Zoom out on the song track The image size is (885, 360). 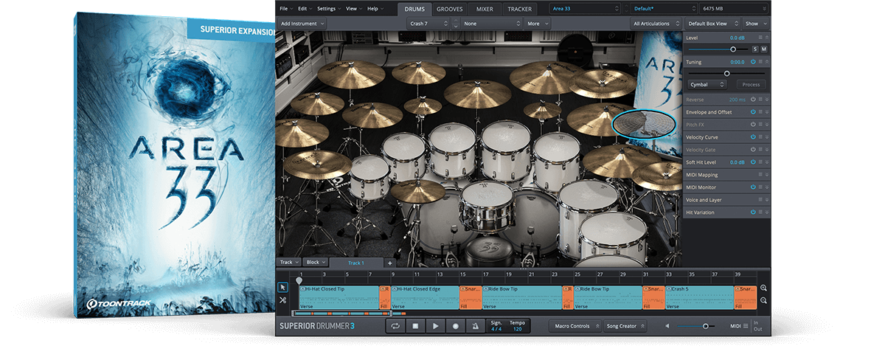(763, 300)
